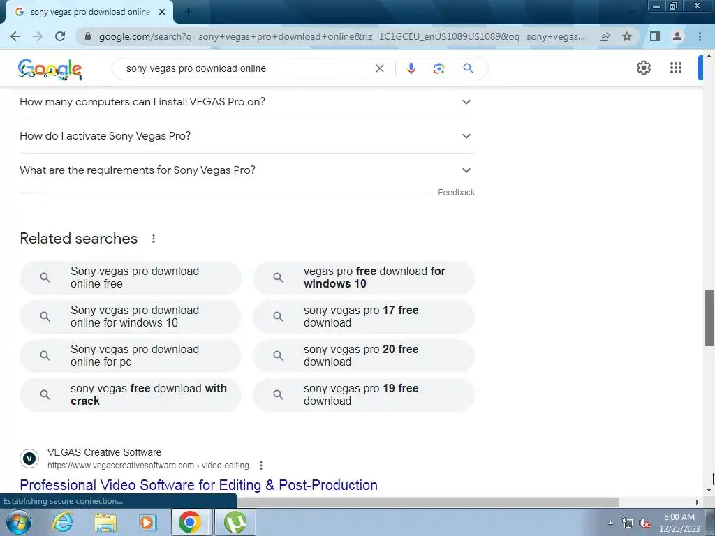Viewport: 715px width, 536px height.
Task: Search by image with the Lens icon
Action: [438, 68]
